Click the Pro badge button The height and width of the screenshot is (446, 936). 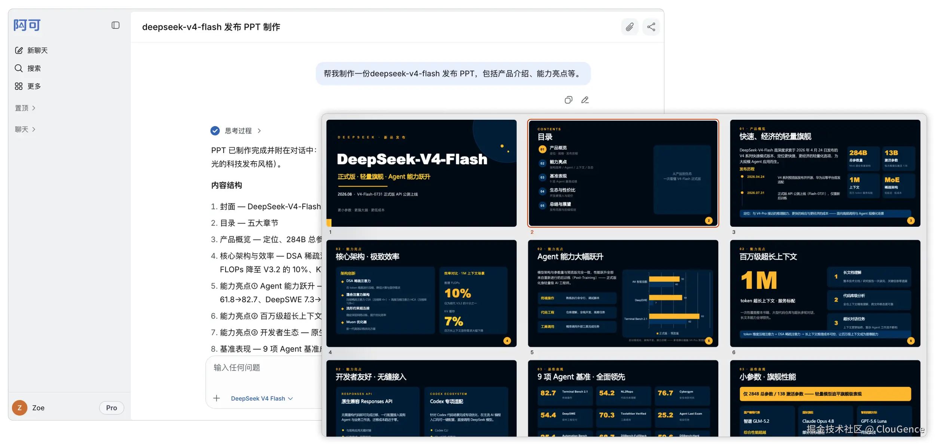tap(111, 408)
